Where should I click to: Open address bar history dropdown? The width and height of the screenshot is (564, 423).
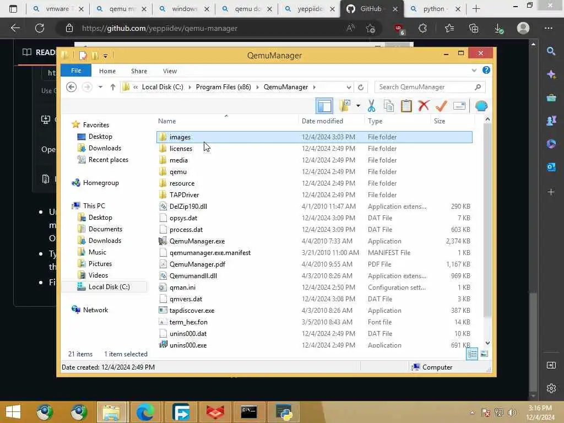pyautogui.click(x=349, y=87)
